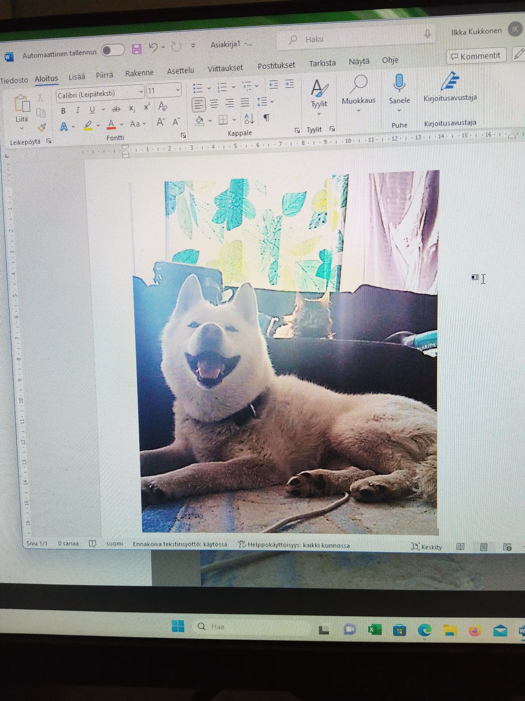This screenshot has width=525, height=701.
Task: Select the Align Left button
Action: [x=198, y=104]
